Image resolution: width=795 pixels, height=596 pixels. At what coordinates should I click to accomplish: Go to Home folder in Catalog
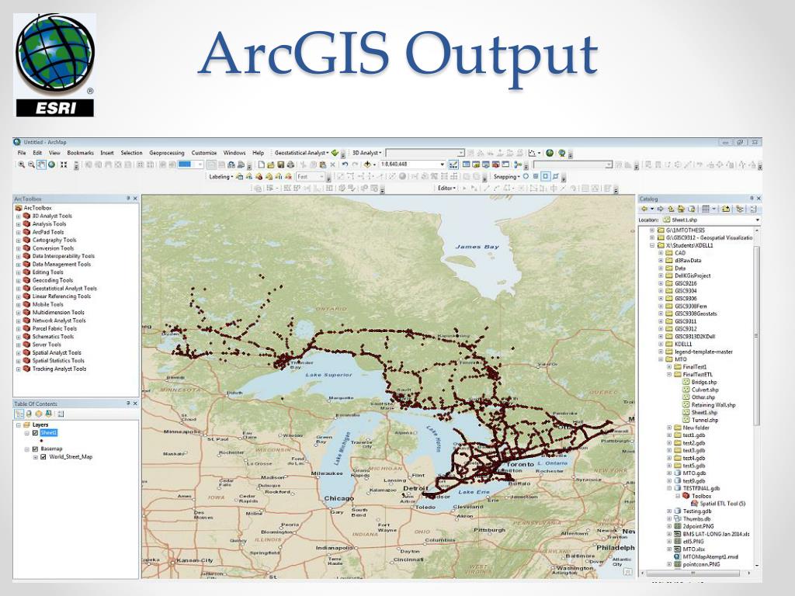pos(681,209)
